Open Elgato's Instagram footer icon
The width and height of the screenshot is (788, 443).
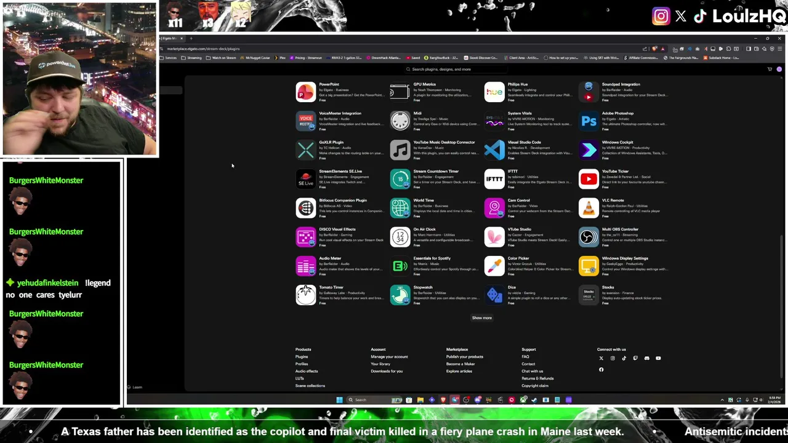coord(613,358)
